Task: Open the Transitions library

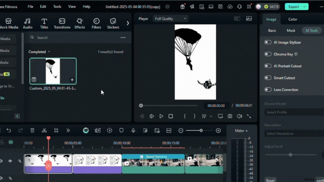Action: (x=62, y=23)
